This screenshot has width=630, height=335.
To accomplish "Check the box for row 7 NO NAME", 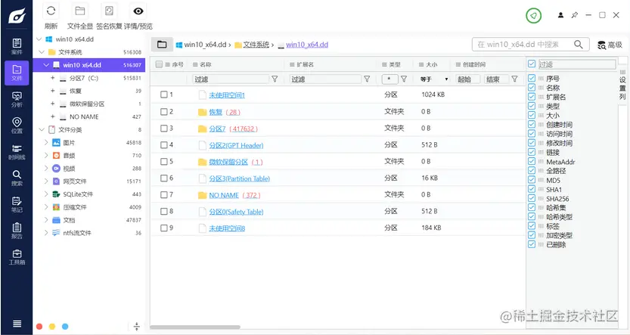I will pyautogui.click(x=163, y=195).
